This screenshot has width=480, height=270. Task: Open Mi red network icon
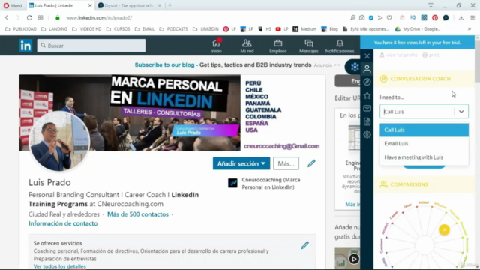(247, 46)
